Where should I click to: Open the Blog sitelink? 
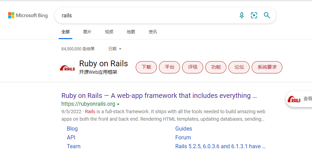[72, 128]
